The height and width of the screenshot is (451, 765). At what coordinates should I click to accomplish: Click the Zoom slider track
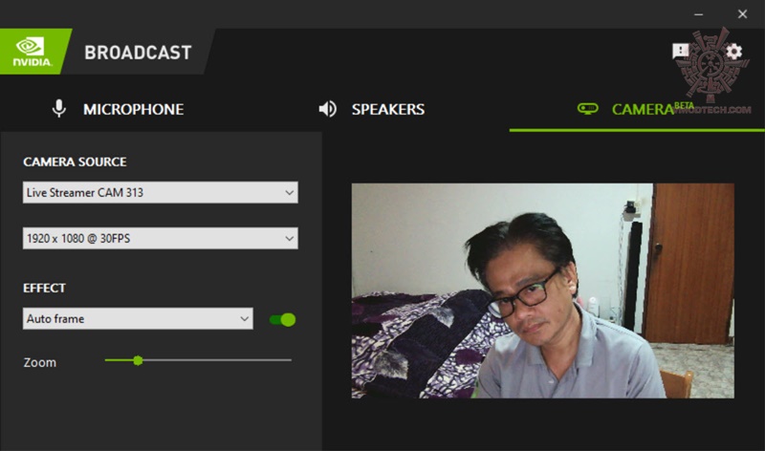point(198,360)
